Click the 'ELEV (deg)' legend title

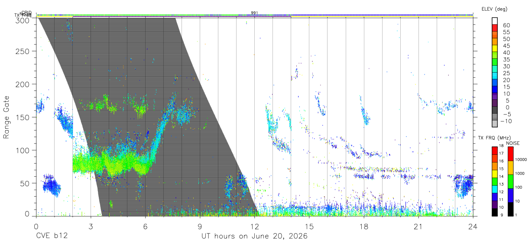(x=494, y=9)
